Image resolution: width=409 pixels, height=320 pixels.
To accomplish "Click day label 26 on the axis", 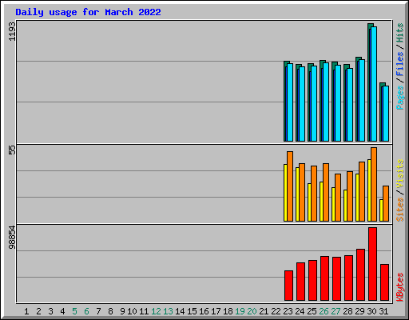I will 324,311.
